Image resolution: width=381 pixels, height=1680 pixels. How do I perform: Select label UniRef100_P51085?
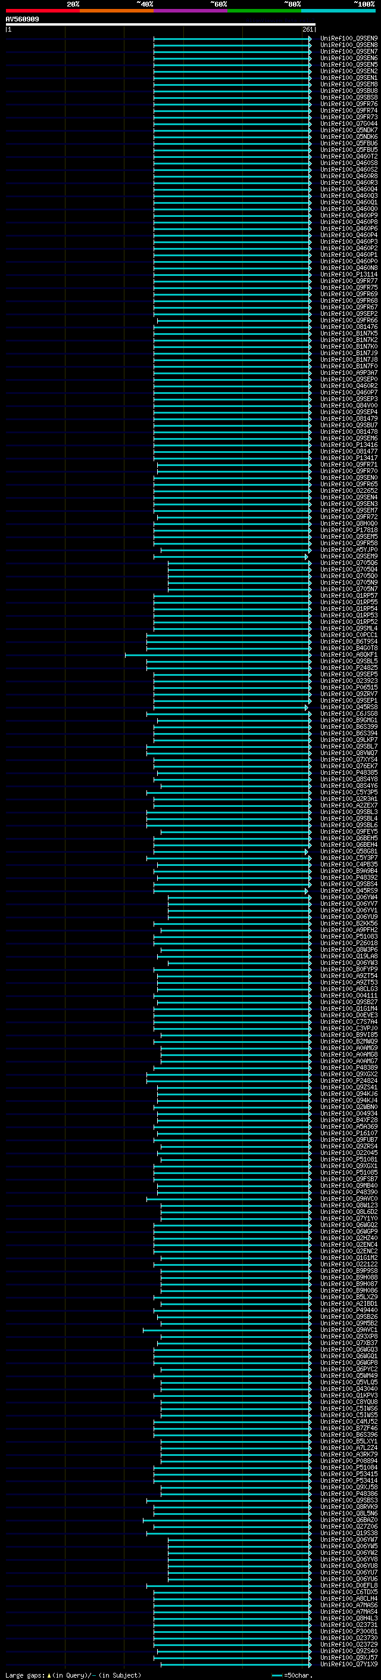click(x=349, y=1173)
